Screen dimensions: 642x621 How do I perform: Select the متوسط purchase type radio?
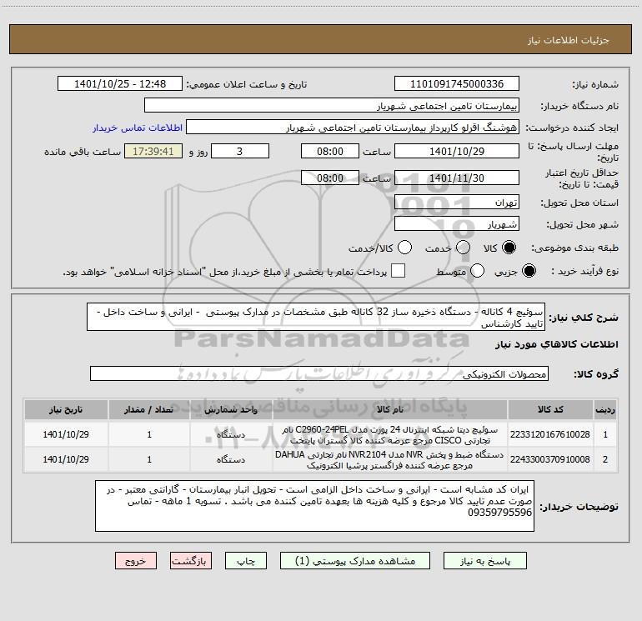[x=477, y=271]
